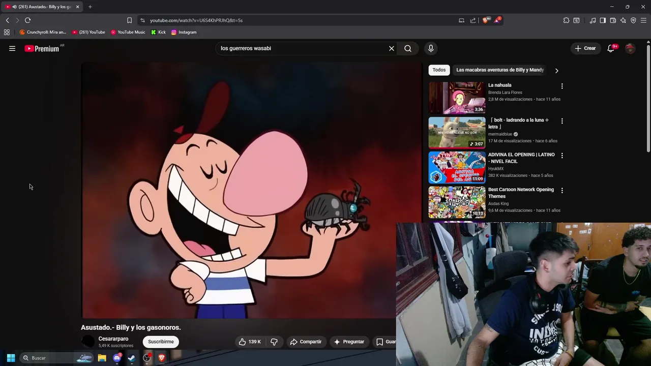Open the Brave VPN shield icon

pyautogui.click(x=633, y=20)
